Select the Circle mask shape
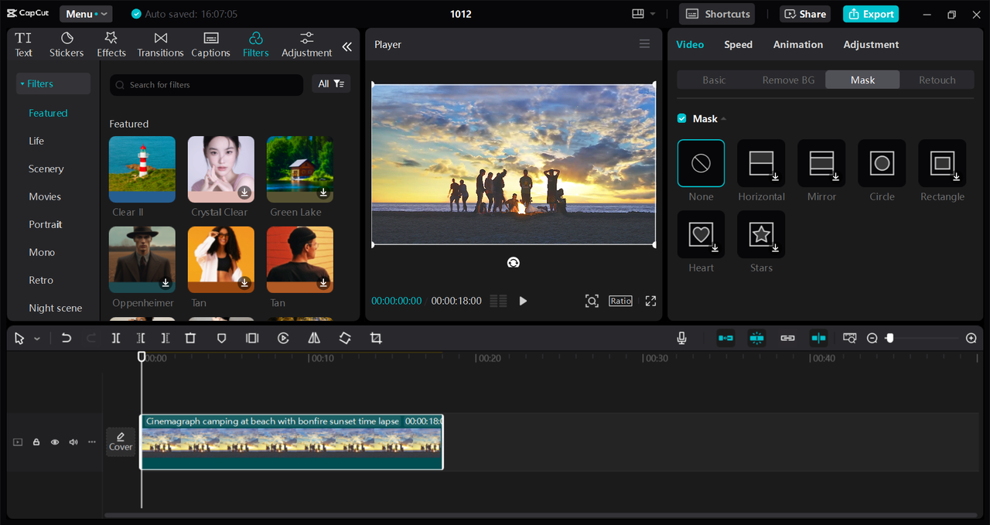The width and height of the screenshot is (990, 525). click(882, 163)
